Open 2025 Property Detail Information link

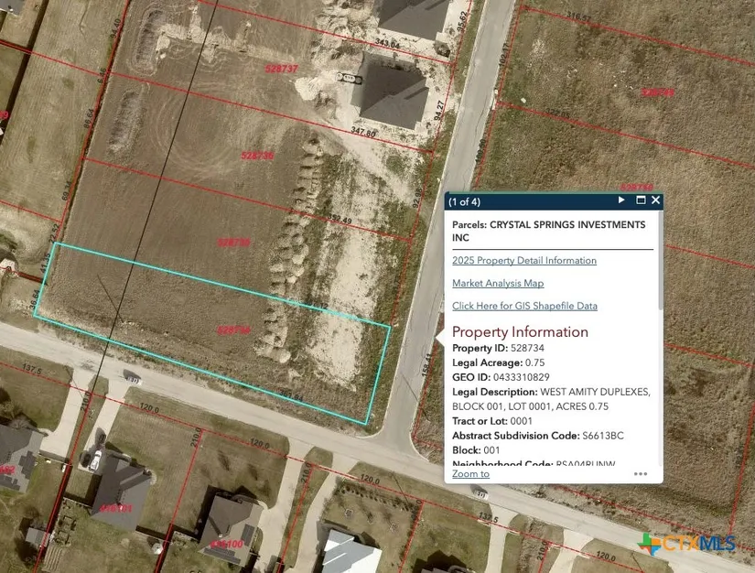tap(523, 261)
